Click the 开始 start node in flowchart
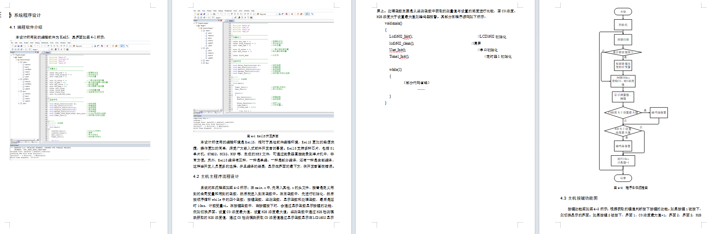This screenshot has height=234, width=711. pyautogui.click(x=623, y=12)
